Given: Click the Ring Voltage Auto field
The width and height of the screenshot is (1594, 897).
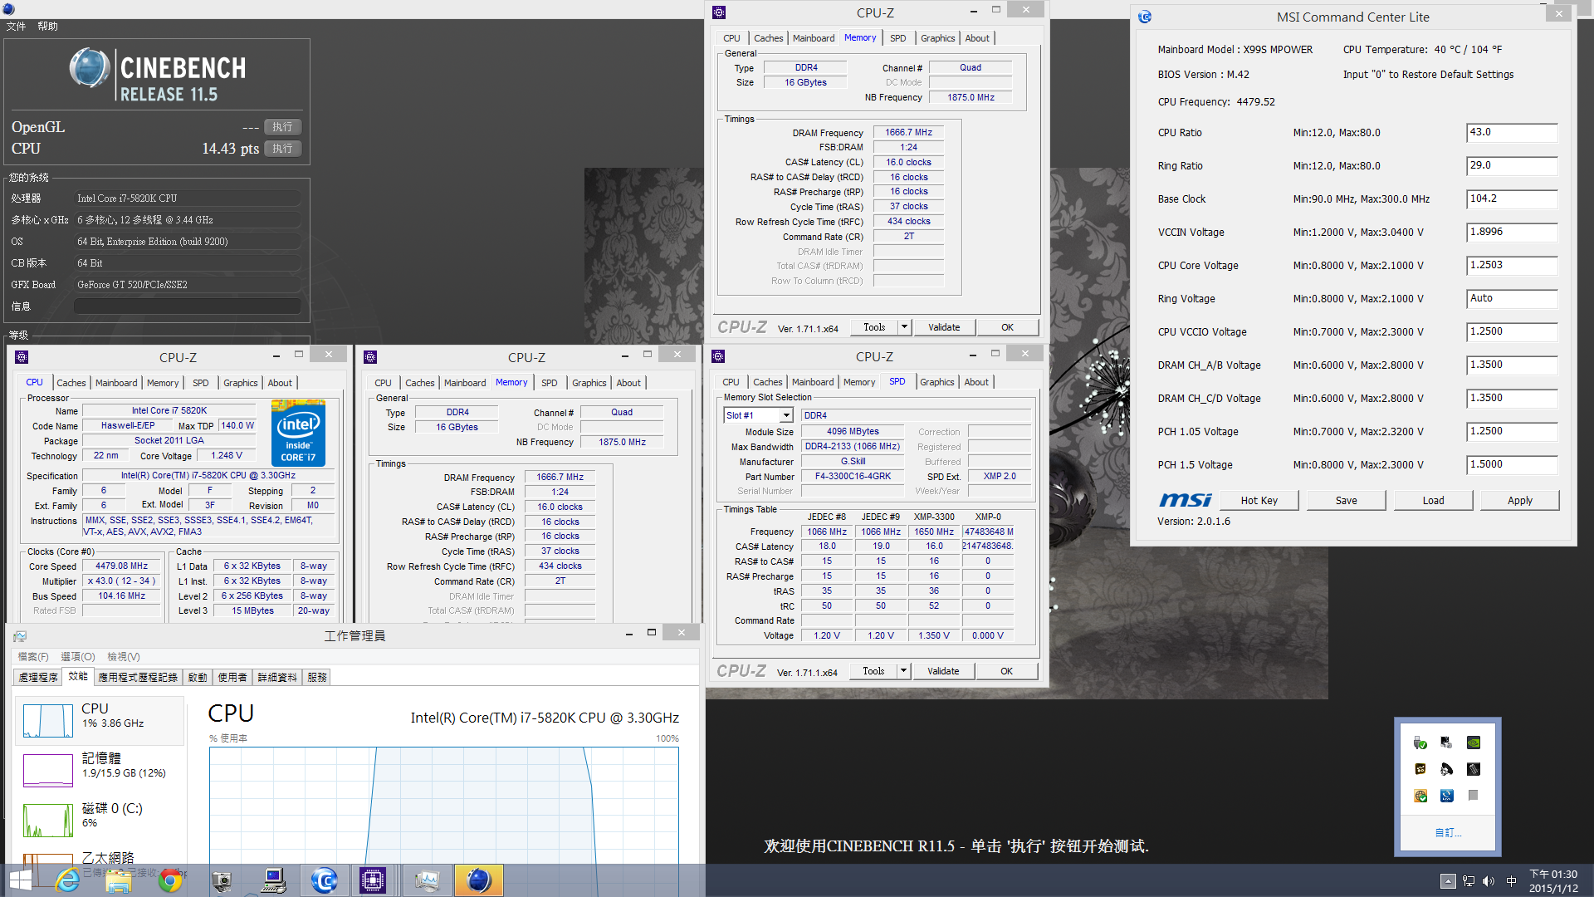Looking at the screenshot, I should pyautogui.click(x=1512, y=299).
